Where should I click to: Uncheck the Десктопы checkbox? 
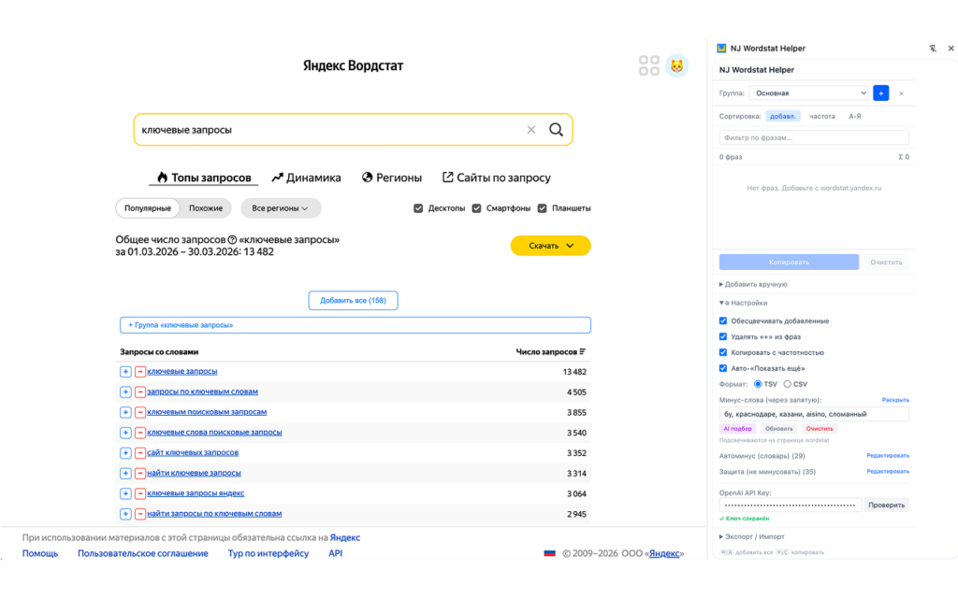(418, 208)
